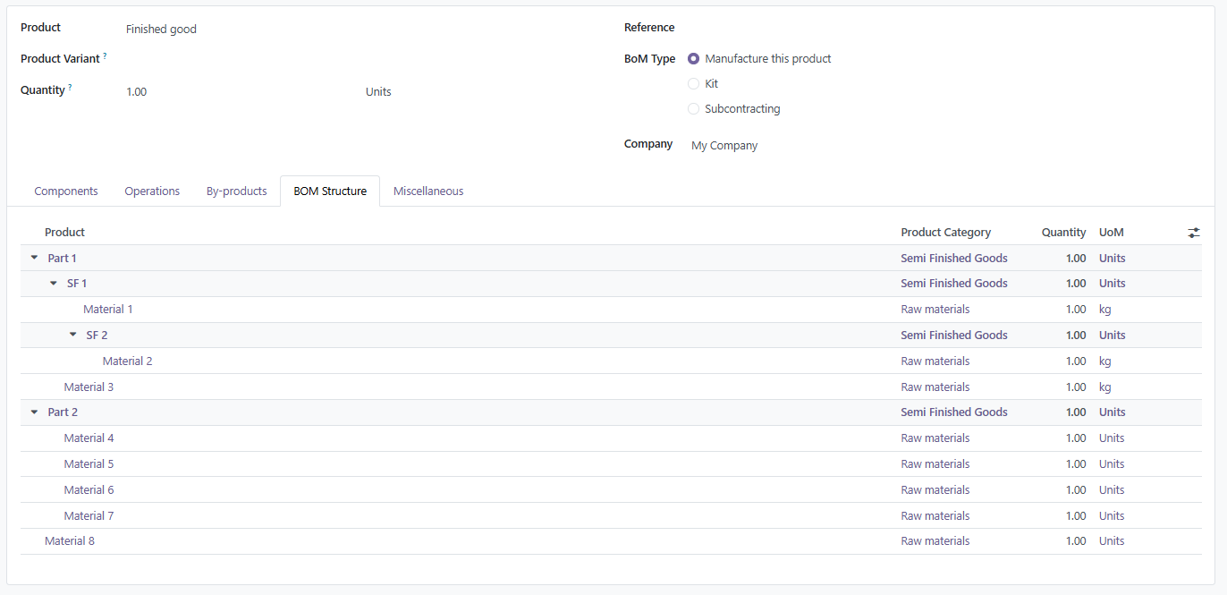Click the My Company field
Image resolution: width=1227 pixels, height=595 pixels.
pyautogui.click(x=724, y=146)
